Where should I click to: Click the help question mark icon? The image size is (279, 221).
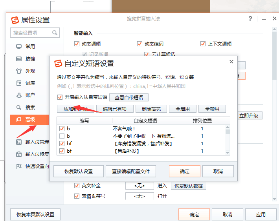(x=250, y=18)
